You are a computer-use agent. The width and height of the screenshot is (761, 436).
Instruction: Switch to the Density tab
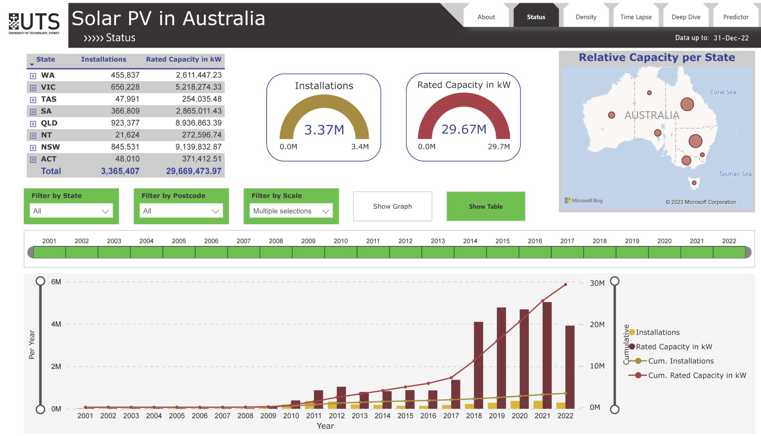pyautogui.click(x=586, y=17)
